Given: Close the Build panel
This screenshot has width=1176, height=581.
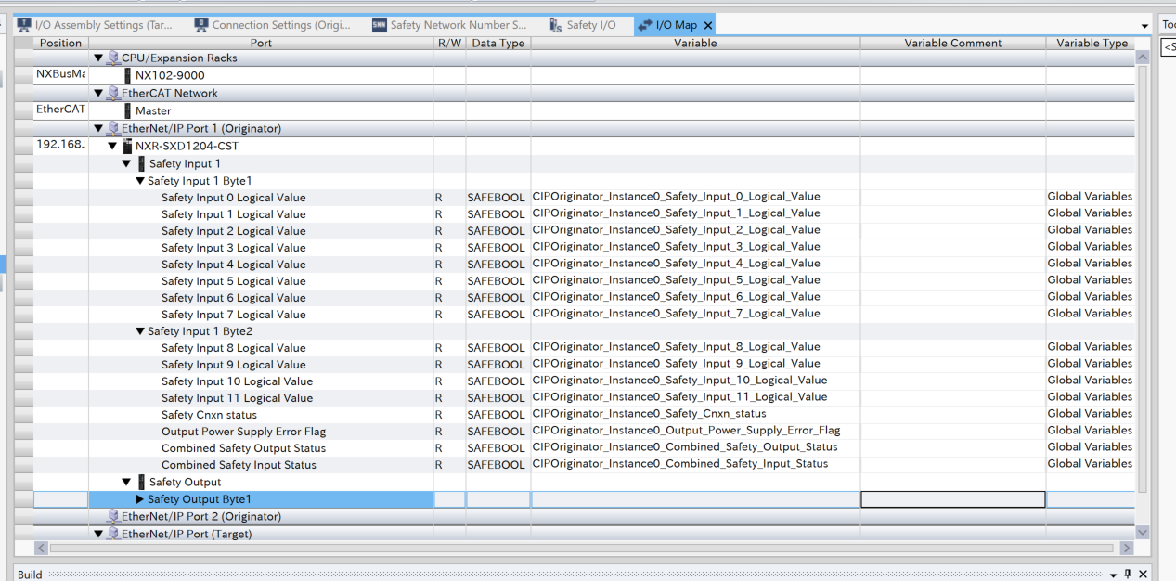Looking at the screenshot, I should [x=1144, y=575].
